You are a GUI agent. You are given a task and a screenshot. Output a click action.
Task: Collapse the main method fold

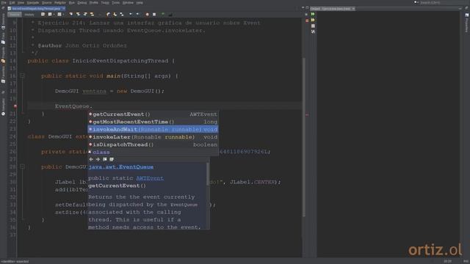(x=22, y=76)
